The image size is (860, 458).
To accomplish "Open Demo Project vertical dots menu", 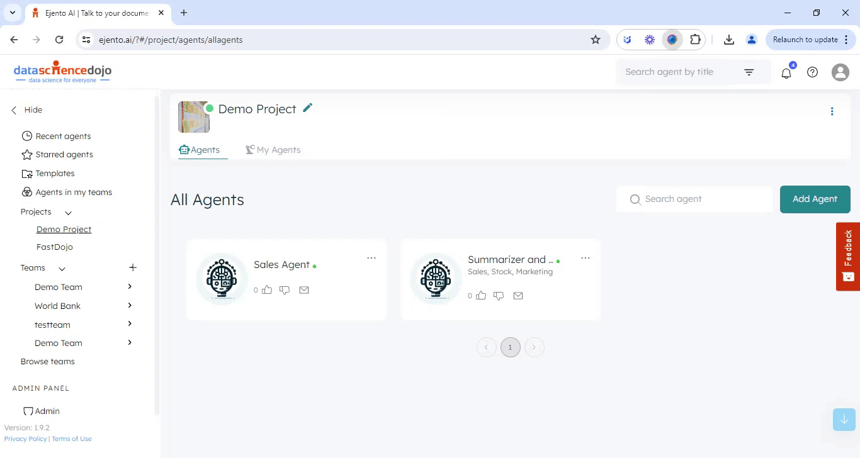I will pos(832,111).
